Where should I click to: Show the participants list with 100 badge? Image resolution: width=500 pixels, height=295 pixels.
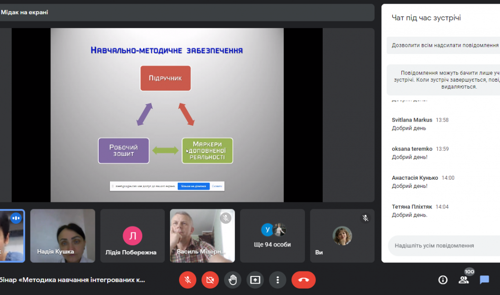(464, 280)
